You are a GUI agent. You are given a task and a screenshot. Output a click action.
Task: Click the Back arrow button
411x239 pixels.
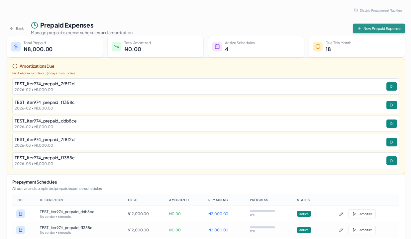click(17, 29)
